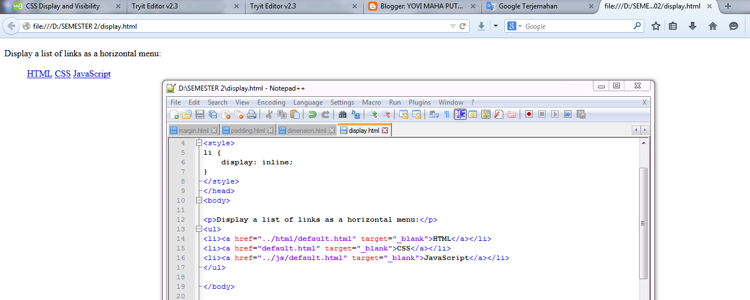Save the current file with the Save icon
Image resolution: width=750 pixels, height=300 pixels.
(x=200, y=114)
